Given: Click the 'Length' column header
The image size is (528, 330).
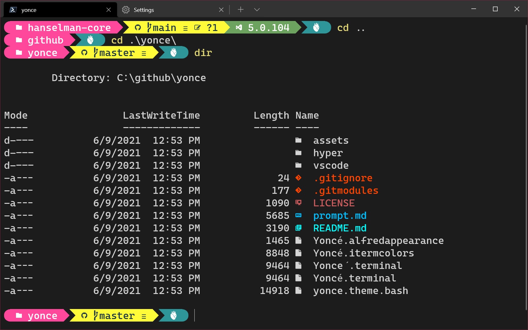Looking at the screenshot, I should pyautogui.click(x=271, y=116).
